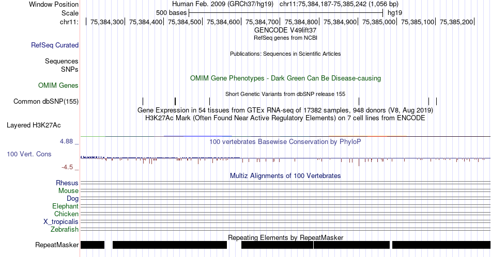Click the rightmost RepeatMasker block
Screen dimensions: 491x257
[x=441, y=245]
